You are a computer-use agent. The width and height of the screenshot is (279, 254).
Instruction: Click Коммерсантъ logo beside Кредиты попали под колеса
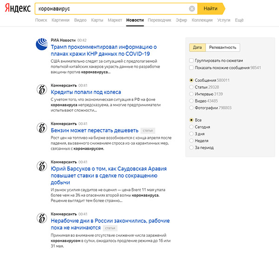coord(42,89)
